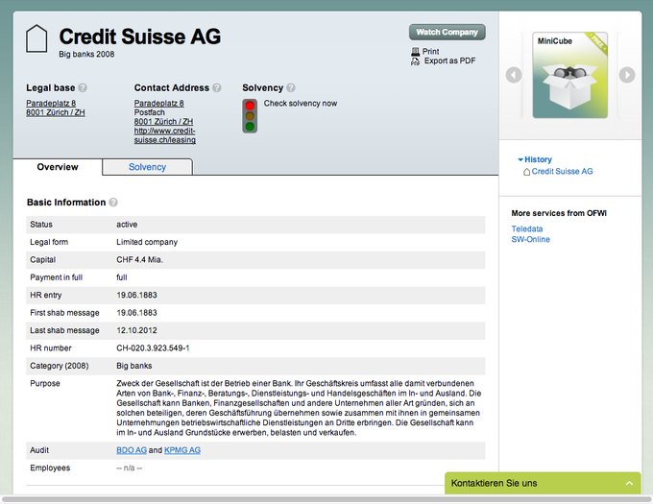The image size is (653, 504).
Task: Open the KPMG AG auditor link
Action: (x=182, y=450)
